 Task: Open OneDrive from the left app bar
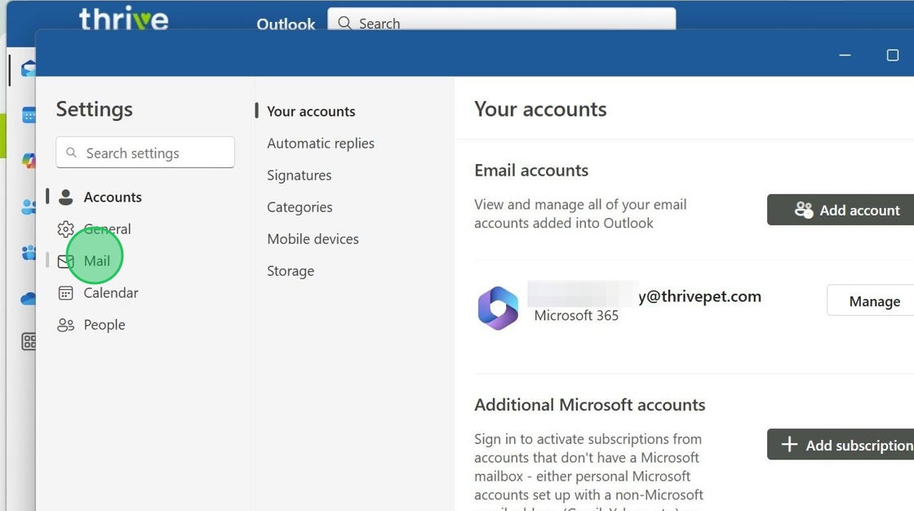tap(29, 299)
